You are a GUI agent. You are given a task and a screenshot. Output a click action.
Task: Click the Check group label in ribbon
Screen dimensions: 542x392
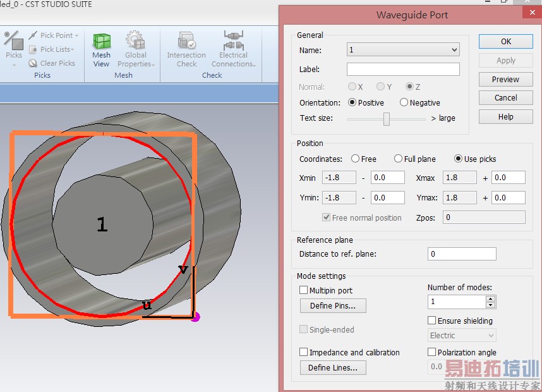coord(212,75)
